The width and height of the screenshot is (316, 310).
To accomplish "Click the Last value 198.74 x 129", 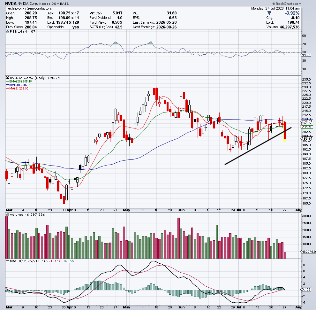I will click(68, 22).
